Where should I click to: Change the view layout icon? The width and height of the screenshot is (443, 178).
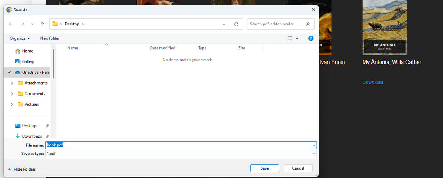290,38
